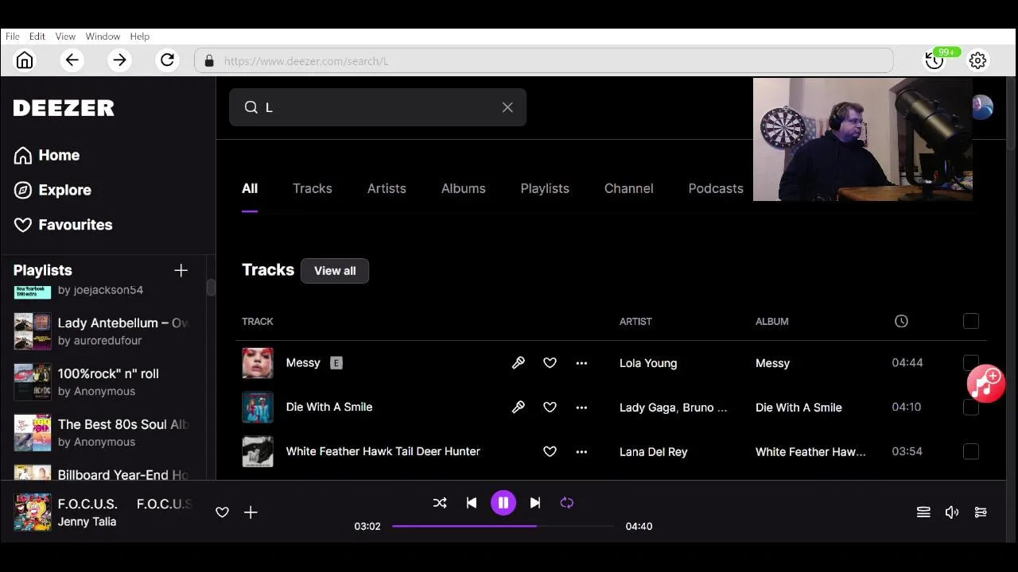Click into the Deezer search field
Viewport: 1018px width, 572px height.
tap(378, 107)
